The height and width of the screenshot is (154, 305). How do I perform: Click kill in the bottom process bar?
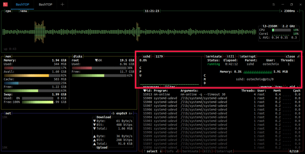(x=207, y=151)
